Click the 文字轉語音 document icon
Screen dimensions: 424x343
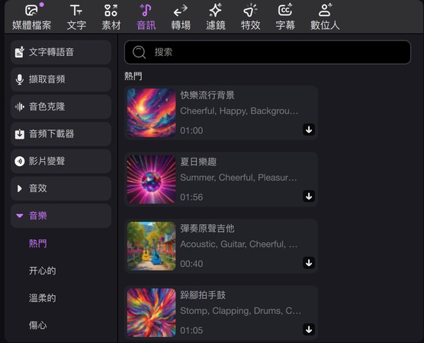(x=20, y=52)
